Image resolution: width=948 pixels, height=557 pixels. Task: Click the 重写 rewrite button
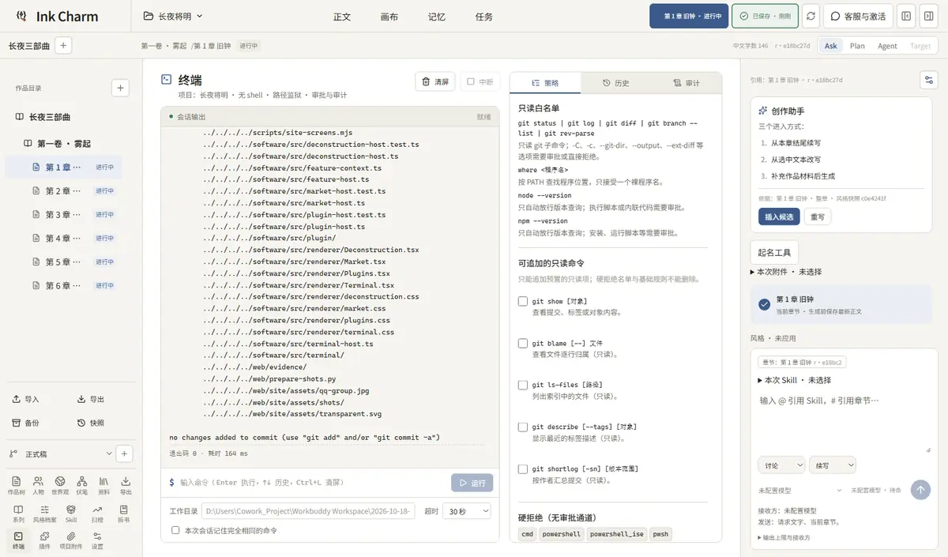coord(818,216)
